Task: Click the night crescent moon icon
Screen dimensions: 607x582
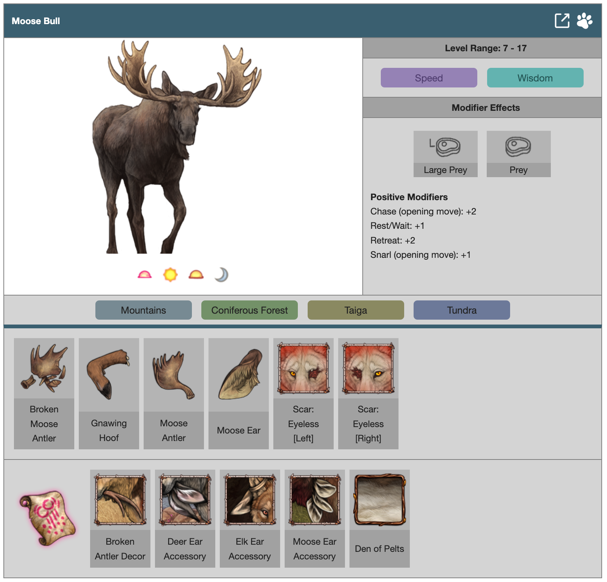Action: point(222,274)
